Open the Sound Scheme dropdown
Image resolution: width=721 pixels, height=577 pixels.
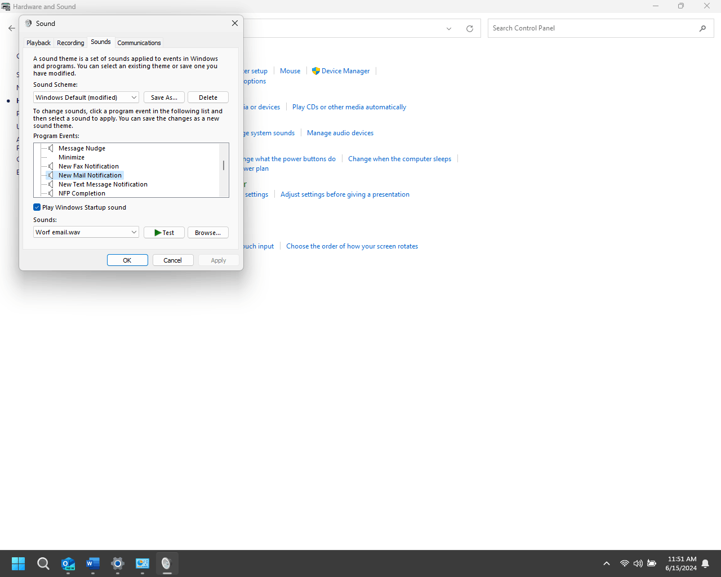(134, 97)
